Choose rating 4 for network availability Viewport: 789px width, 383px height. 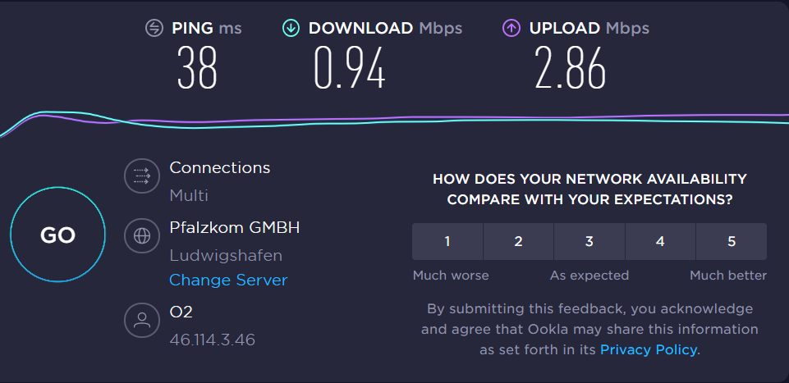click(660, 242)
